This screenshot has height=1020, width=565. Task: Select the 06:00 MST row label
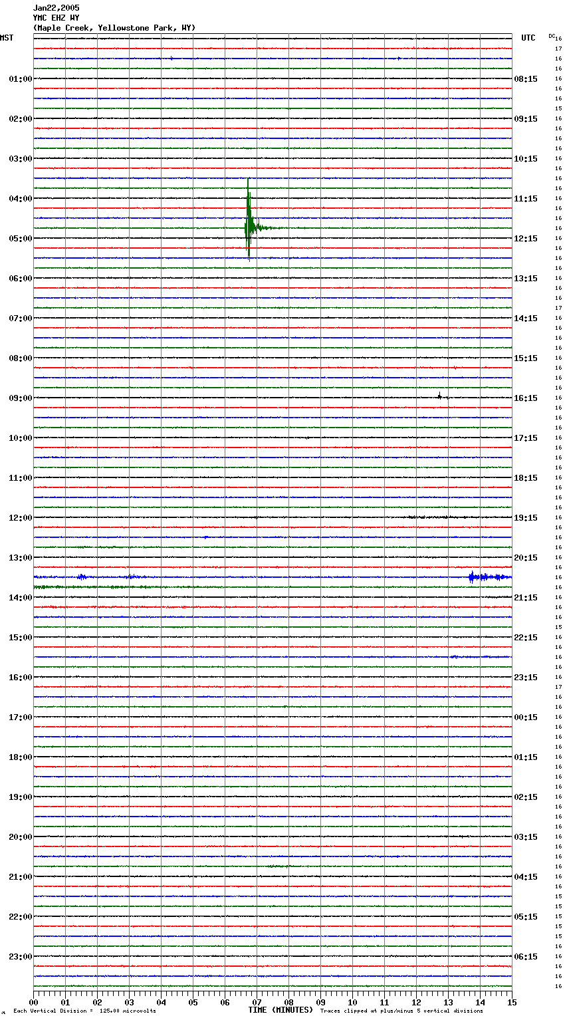tap(21, 279)
